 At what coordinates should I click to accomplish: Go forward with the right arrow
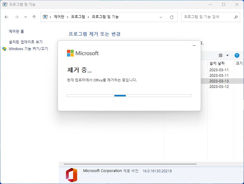click(x=17, y=17)
